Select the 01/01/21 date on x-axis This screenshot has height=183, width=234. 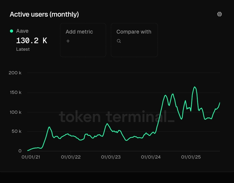click(31, 157)
